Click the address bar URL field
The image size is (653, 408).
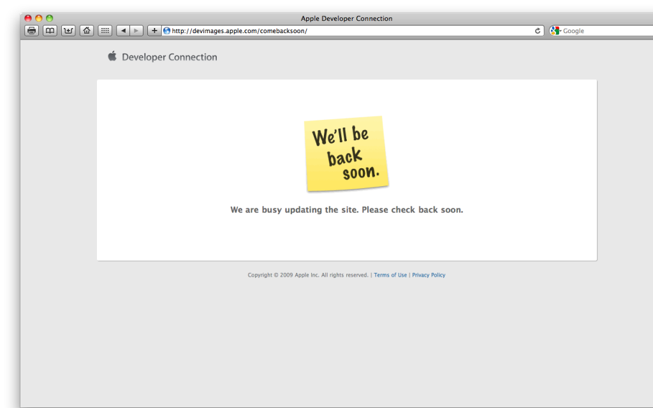(353, 31)
